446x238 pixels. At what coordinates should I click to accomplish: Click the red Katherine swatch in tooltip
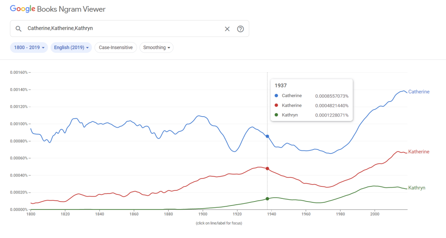276,106
